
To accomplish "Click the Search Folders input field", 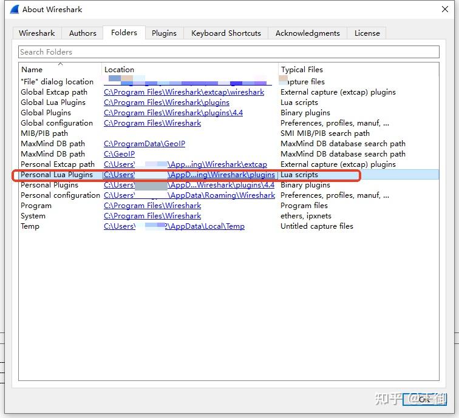I will point(229,52).
